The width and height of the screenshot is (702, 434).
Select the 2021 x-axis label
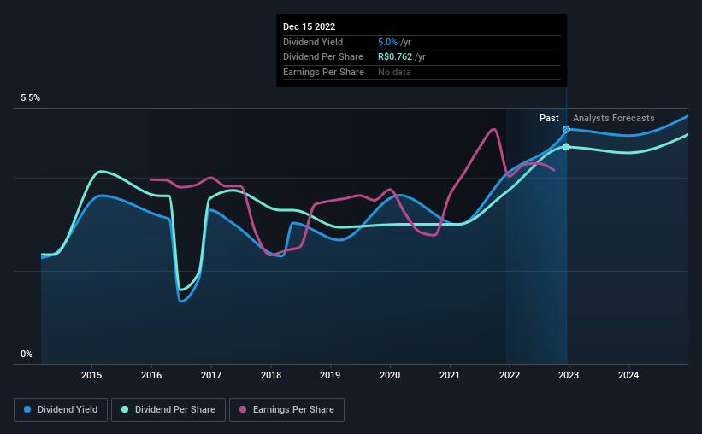pos(450,375)
